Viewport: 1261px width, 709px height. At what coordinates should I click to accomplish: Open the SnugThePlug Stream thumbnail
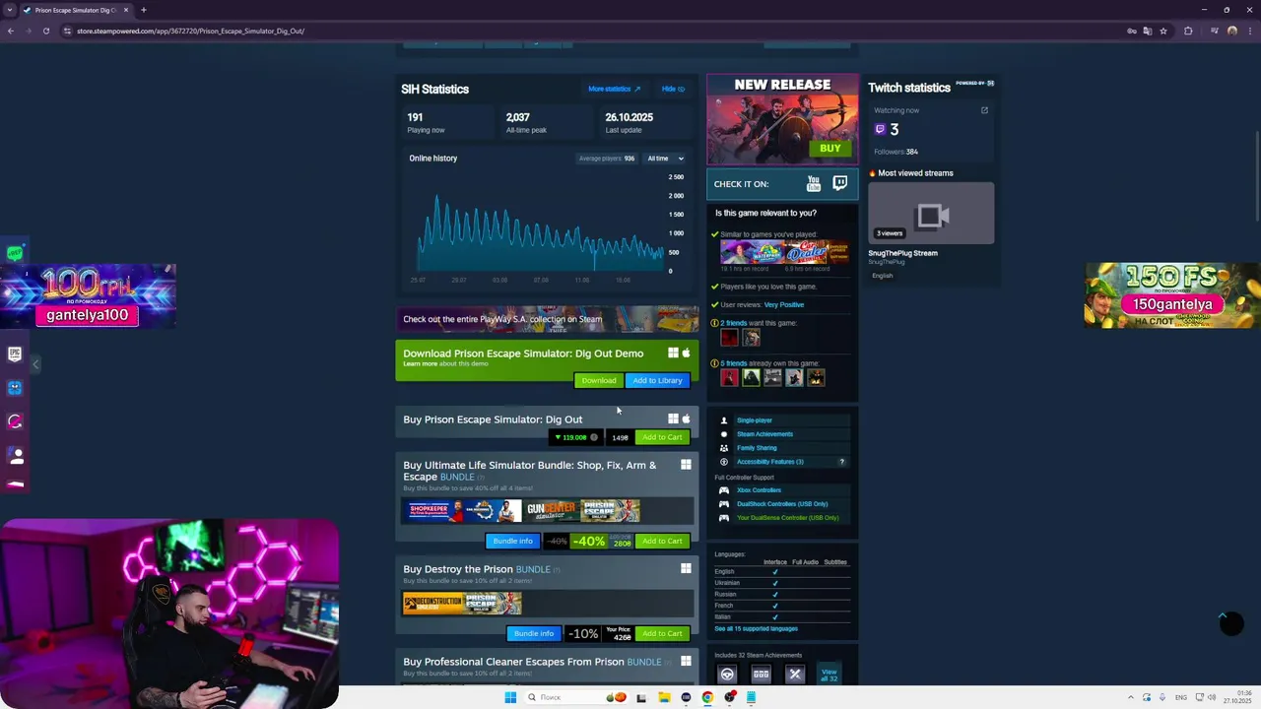pyautogui.click(x=931, y=213)
